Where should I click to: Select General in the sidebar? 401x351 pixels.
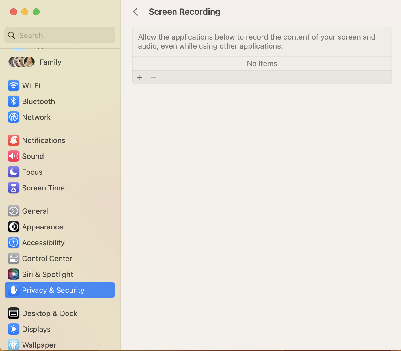(x=35, y=211)
